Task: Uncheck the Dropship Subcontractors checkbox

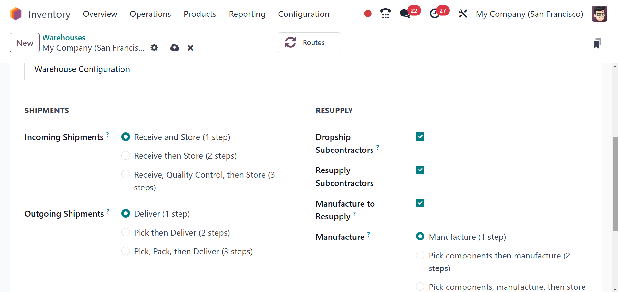Action: point(420,137)
